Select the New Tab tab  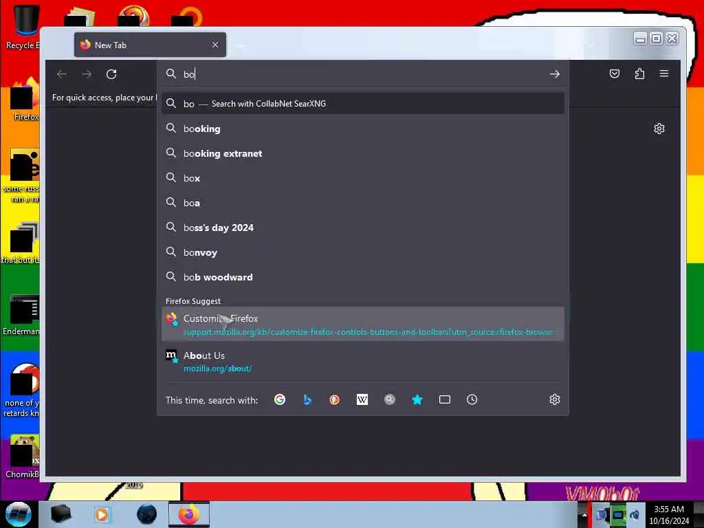pyautogui.click(x=150, y=45)
